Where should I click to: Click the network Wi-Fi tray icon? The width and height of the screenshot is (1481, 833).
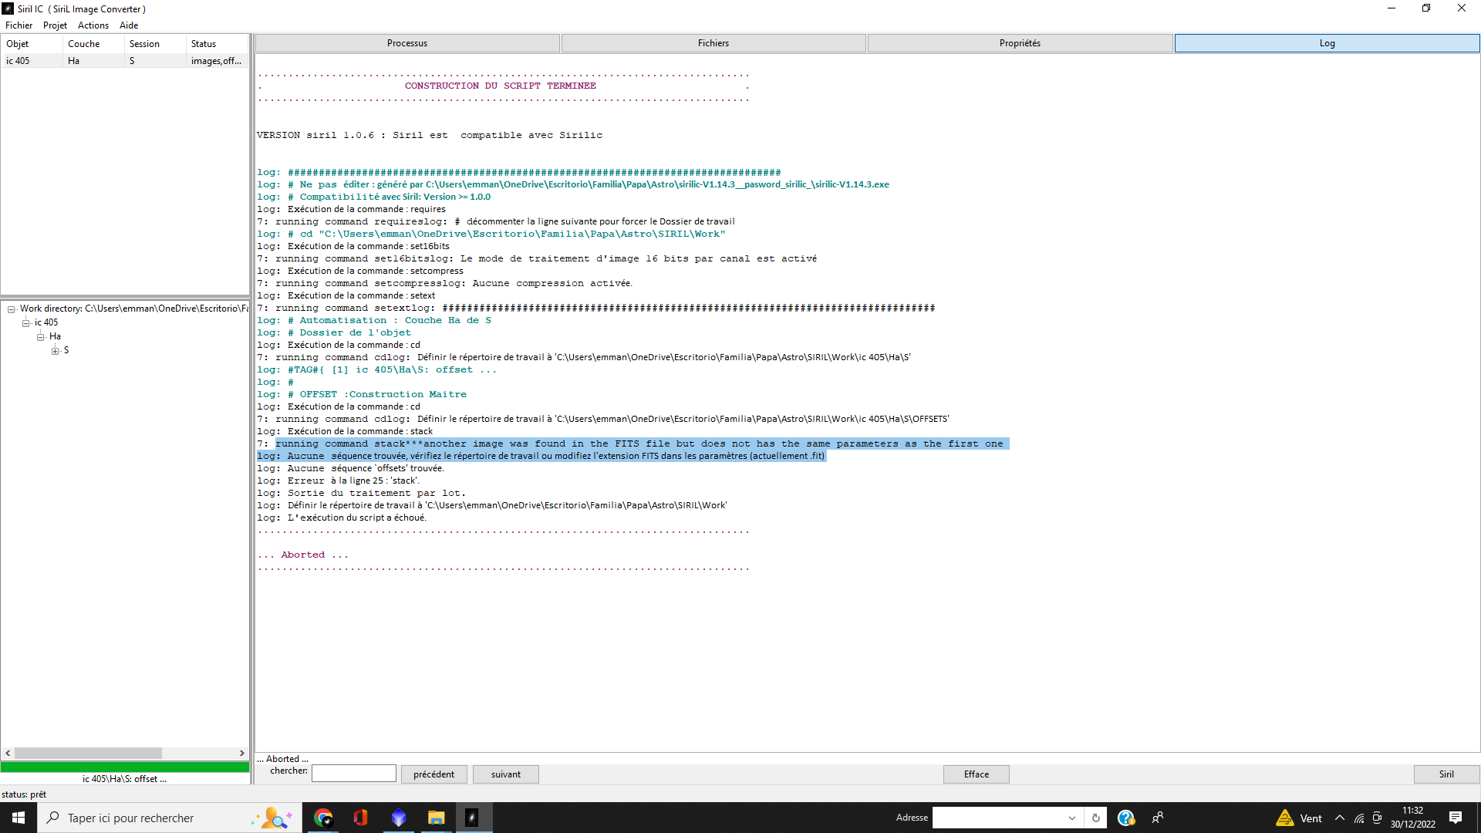tap(1359, 818)
